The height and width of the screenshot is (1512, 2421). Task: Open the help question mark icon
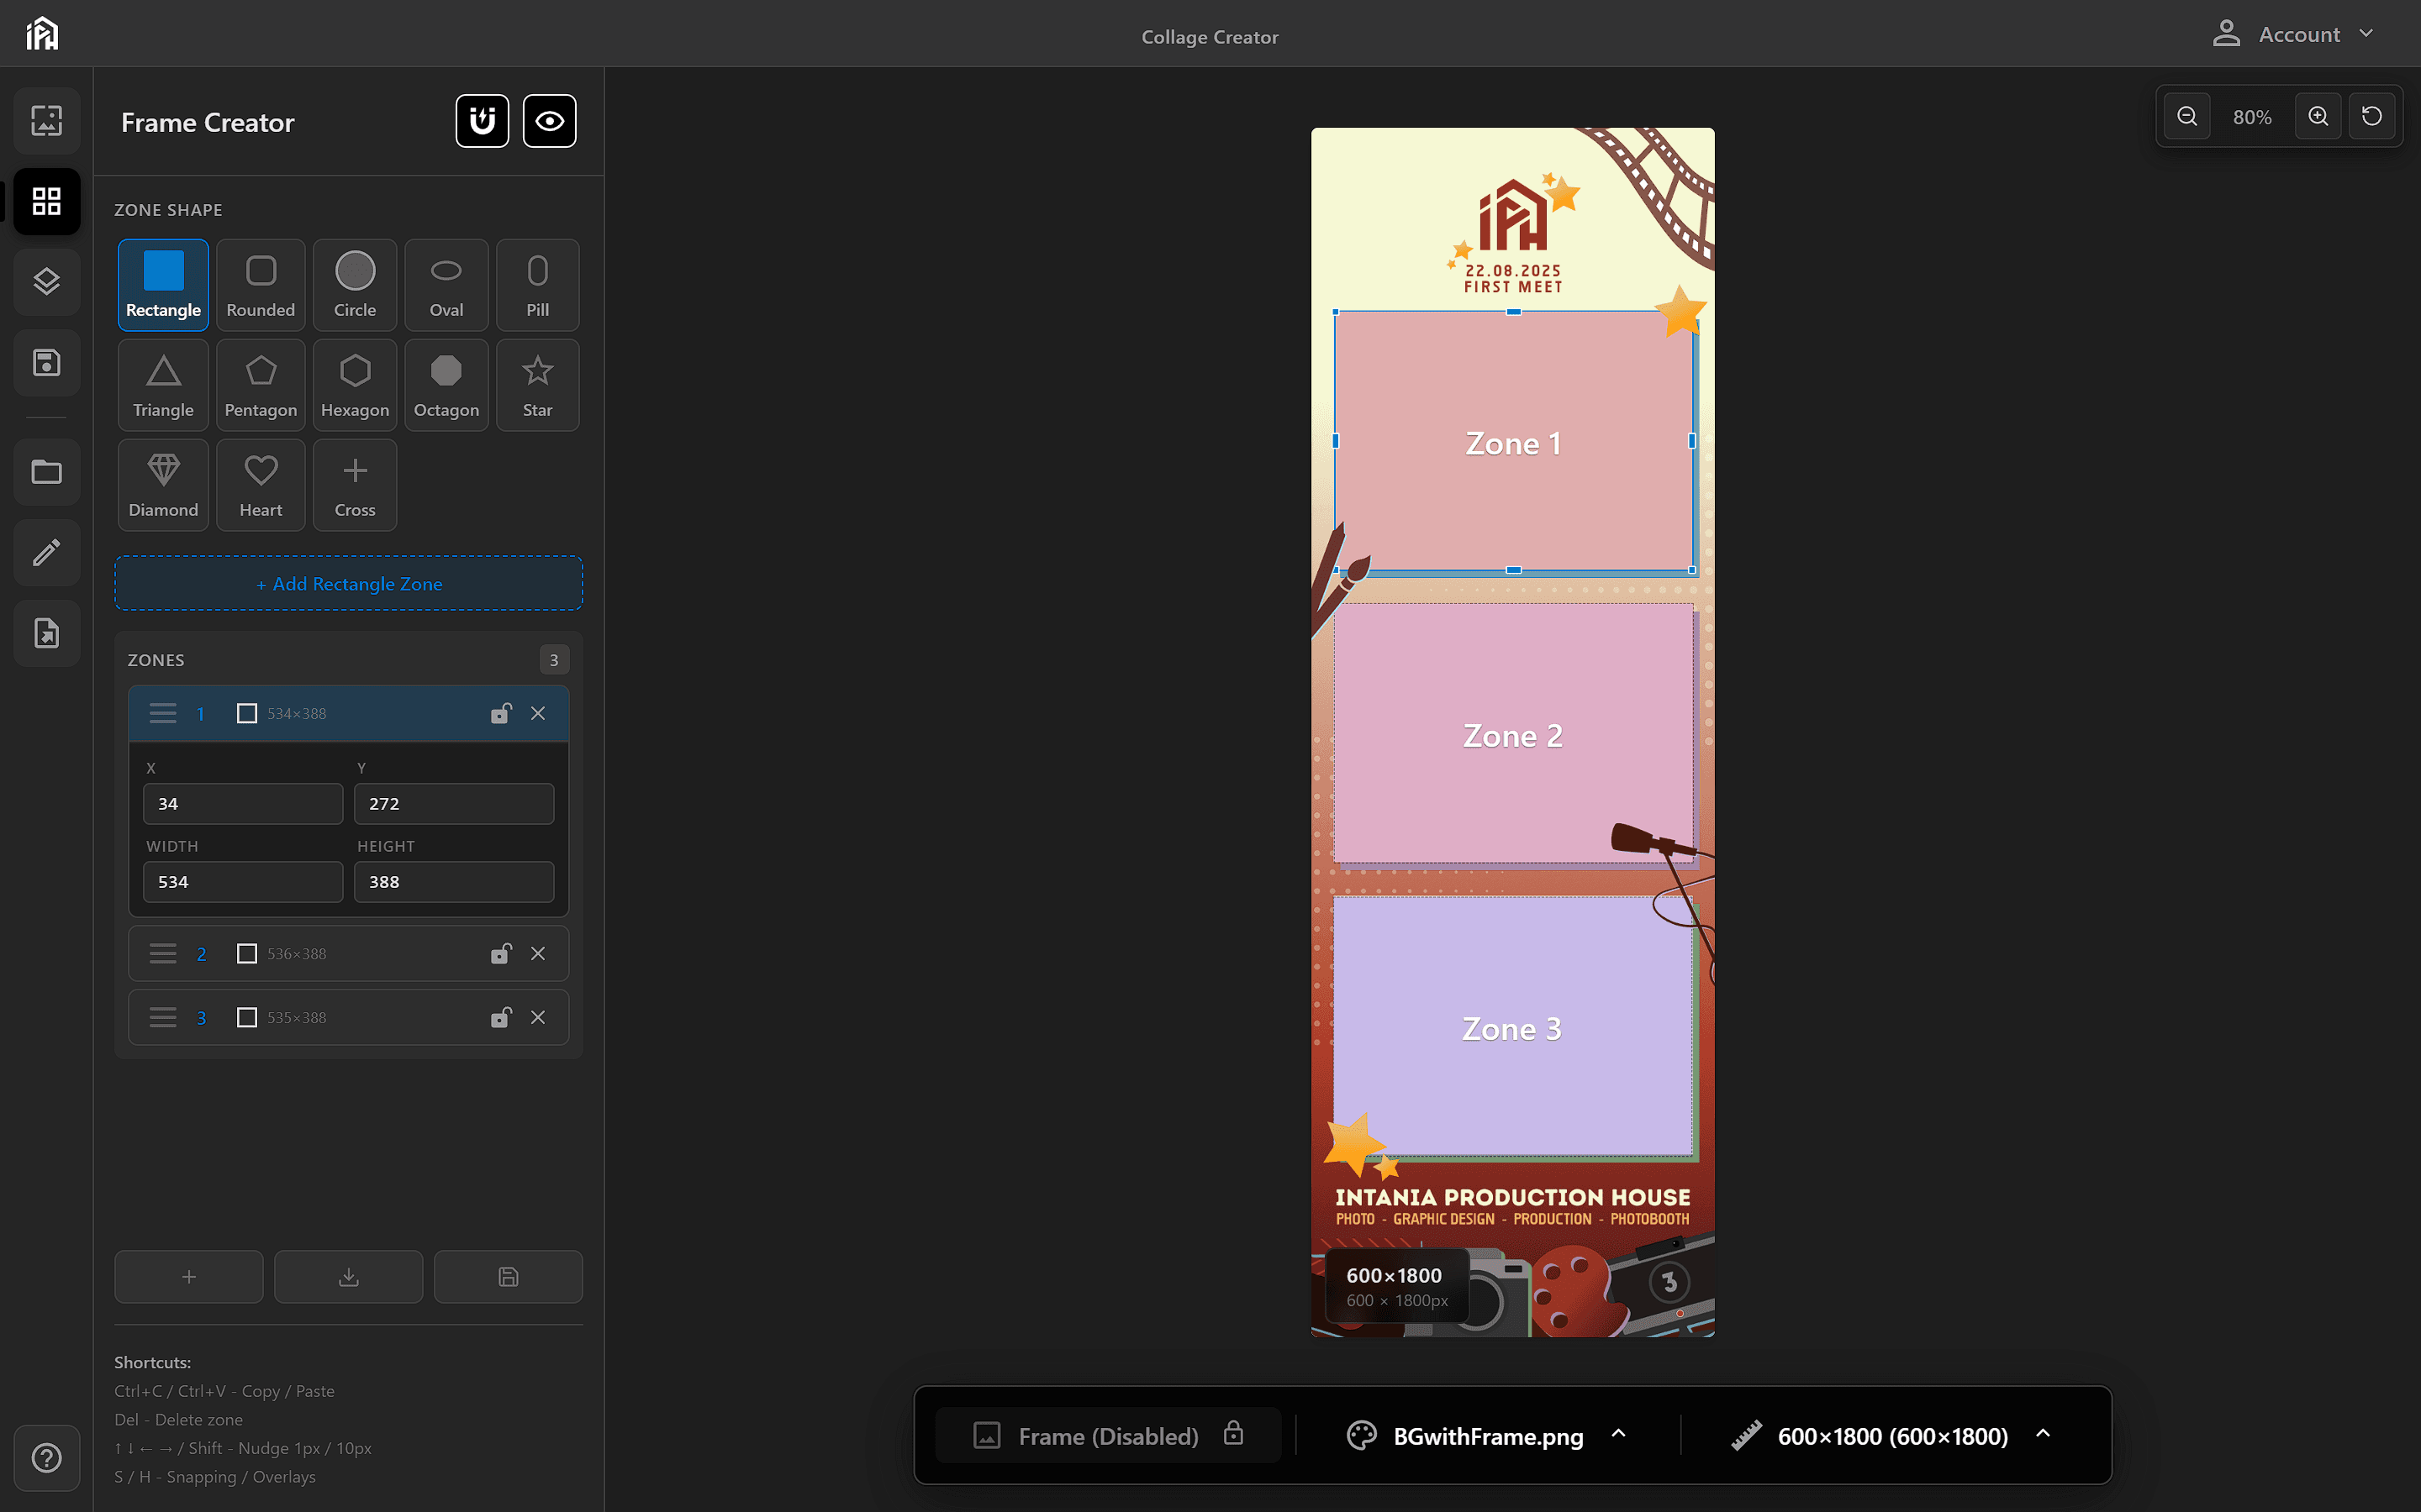tap(47, 1458)
